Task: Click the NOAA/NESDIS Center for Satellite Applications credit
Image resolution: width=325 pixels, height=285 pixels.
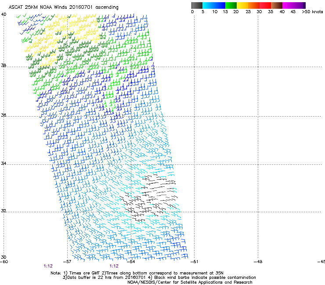Action: [x=190, y=282]
